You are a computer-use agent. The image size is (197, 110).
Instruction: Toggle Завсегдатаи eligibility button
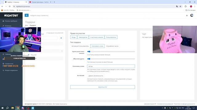click(83, 37)
